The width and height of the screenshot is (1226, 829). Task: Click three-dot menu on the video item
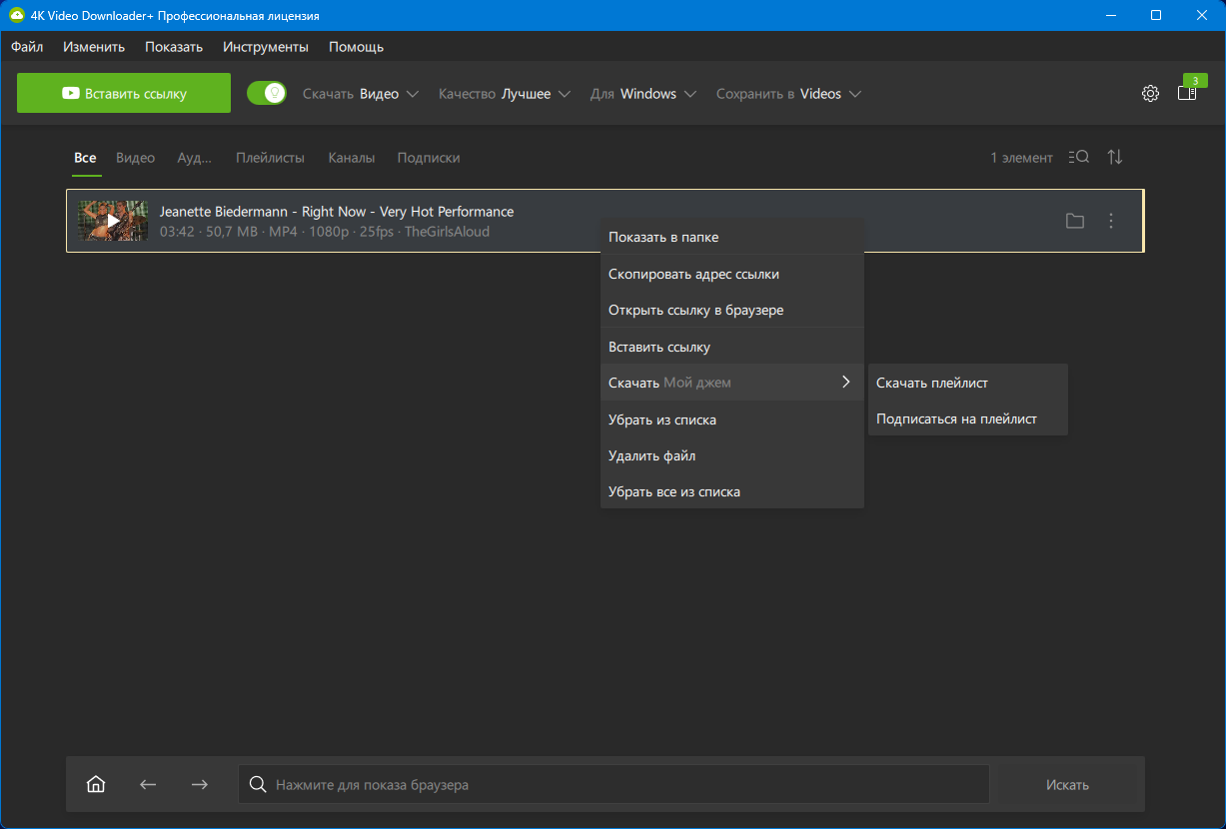[1111, 221]
